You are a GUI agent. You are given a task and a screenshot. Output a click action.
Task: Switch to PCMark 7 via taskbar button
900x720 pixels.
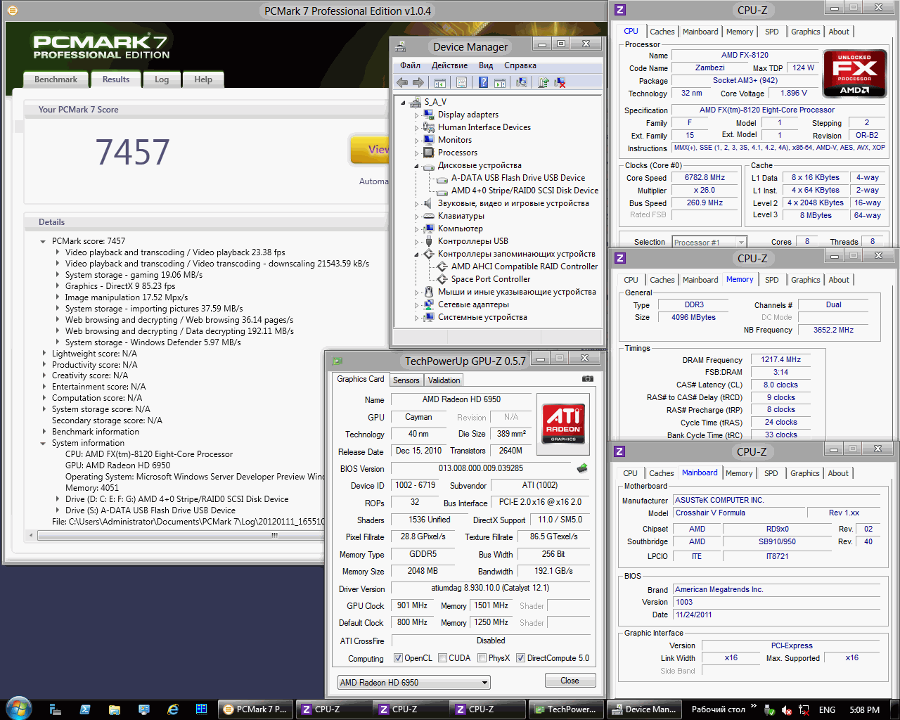click(x=255, y=709)
